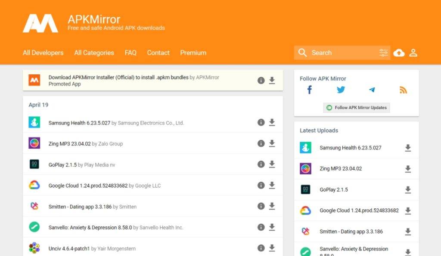Open the RSS feed icon
Viewport: 441px width, 256px height.
pyautogui.click(x=403, y=90)
